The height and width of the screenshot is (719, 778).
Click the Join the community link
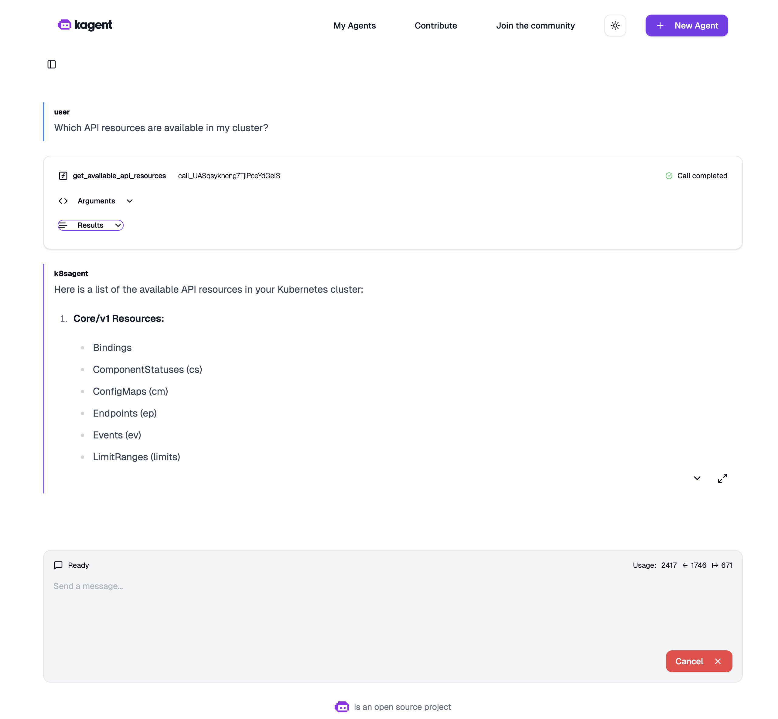pos(535,25)
